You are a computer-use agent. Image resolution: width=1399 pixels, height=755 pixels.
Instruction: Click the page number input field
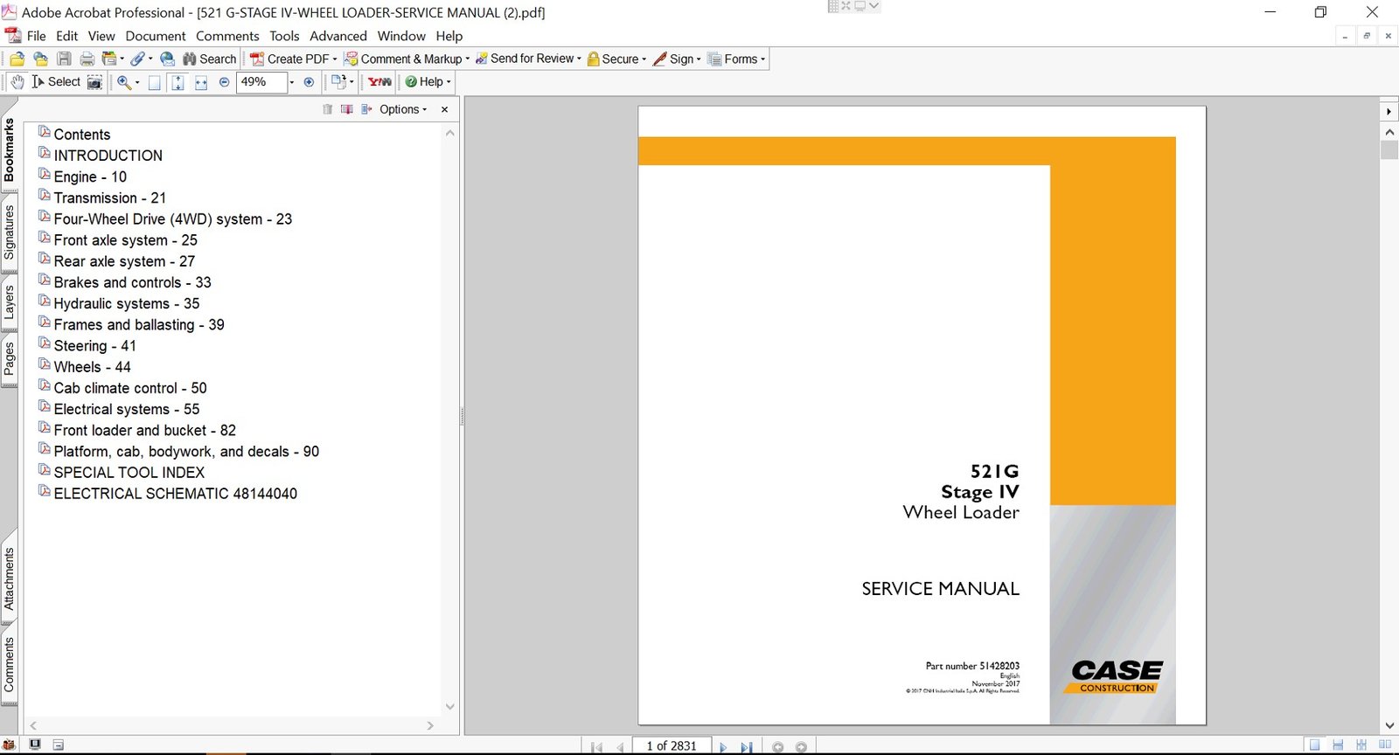(x=671, y=746)
